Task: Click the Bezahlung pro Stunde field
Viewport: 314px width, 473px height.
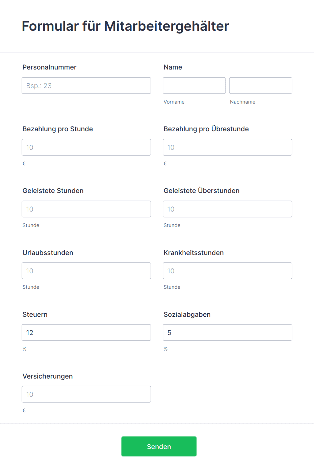Action: 86,147
